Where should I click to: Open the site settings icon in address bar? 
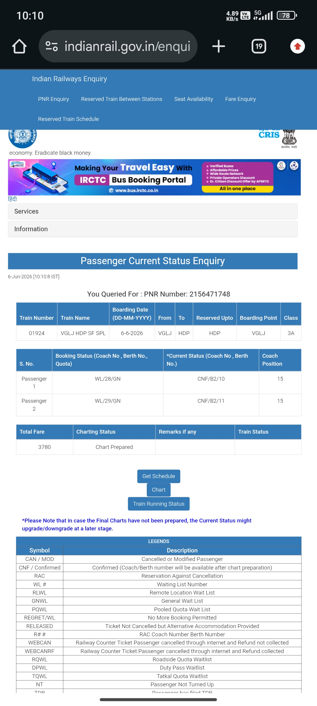52,46
